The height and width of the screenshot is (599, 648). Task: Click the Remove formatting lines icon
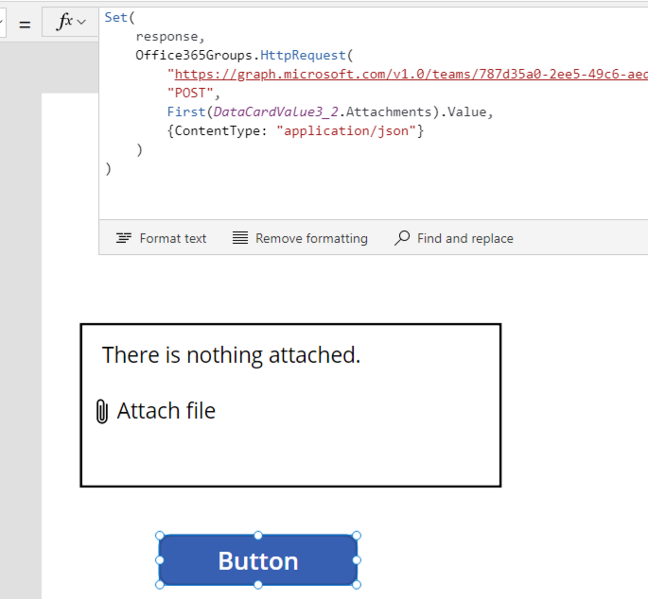(240, 239)
